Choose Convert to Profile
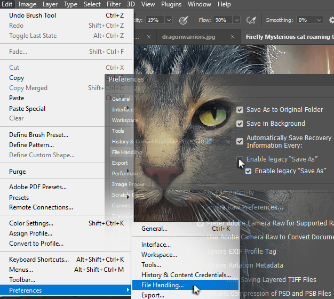The height and width of the screenshot is (299, 334). (67, 244)
